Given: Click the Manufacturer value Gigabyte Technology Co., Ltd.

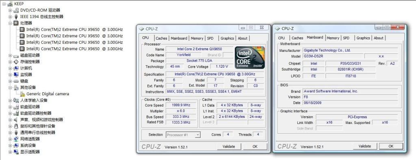Looking at the screenshot, I should (x=350, y=50).
